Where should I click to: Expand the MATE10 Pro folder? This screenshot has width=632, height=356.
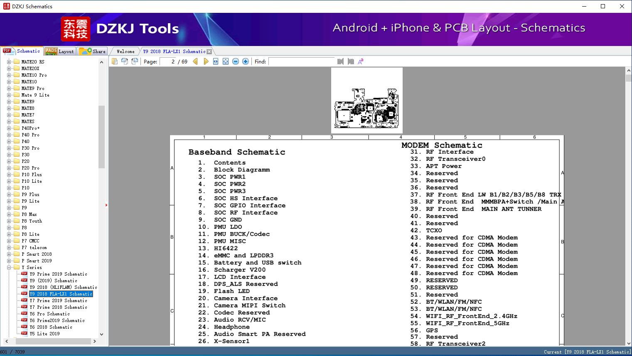(9, 75)
